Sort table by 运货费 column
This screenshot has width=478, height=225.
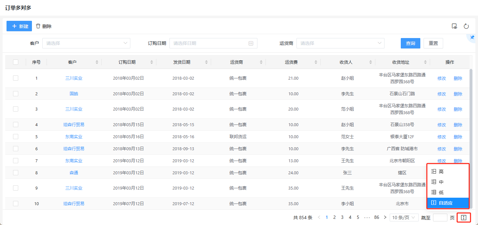click(x=316, y=62)
